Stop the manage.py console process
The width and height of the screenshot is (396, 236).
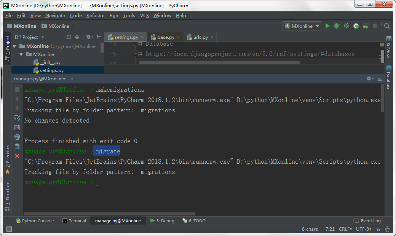click(17, 89)
